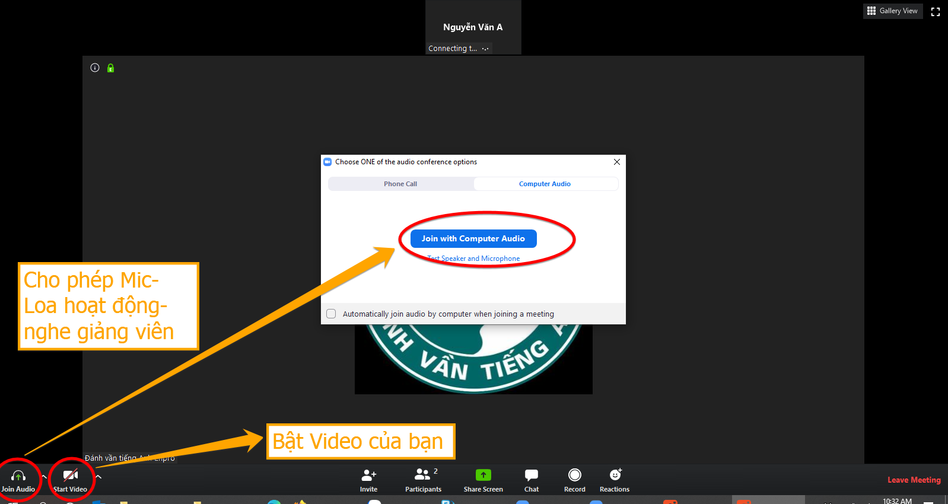This screenshot has height=504, width=948.
Task: Open the Reactions emoji icon
Action: click(x=615, y=476)
